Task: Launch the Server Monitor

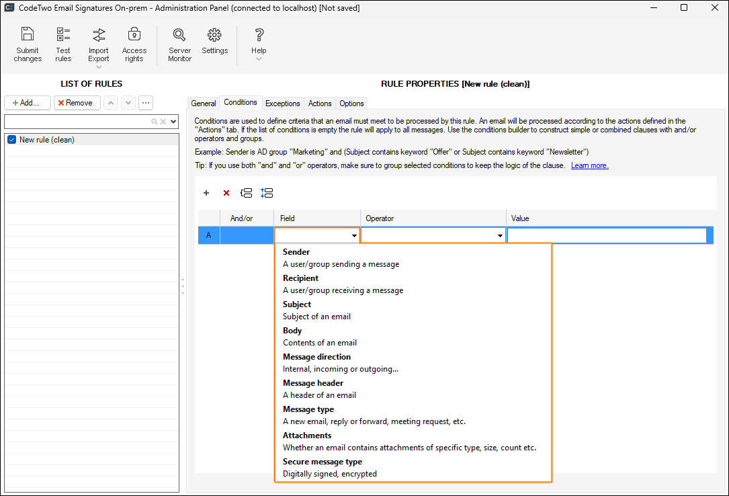Action: [179, 40]
